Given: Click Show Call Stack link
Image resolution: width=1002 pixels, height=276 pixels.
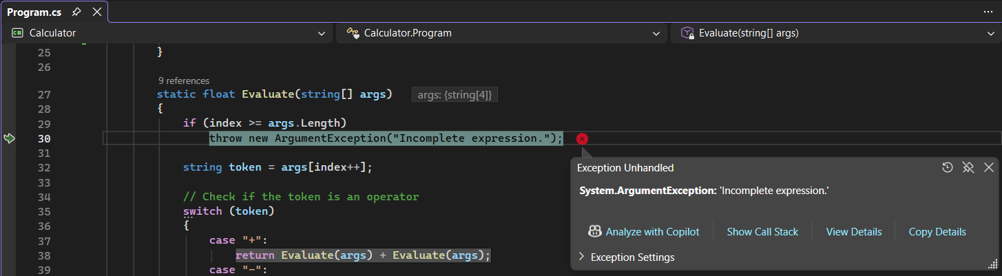Looking at the screenshot, I should [x=762, y=232].
